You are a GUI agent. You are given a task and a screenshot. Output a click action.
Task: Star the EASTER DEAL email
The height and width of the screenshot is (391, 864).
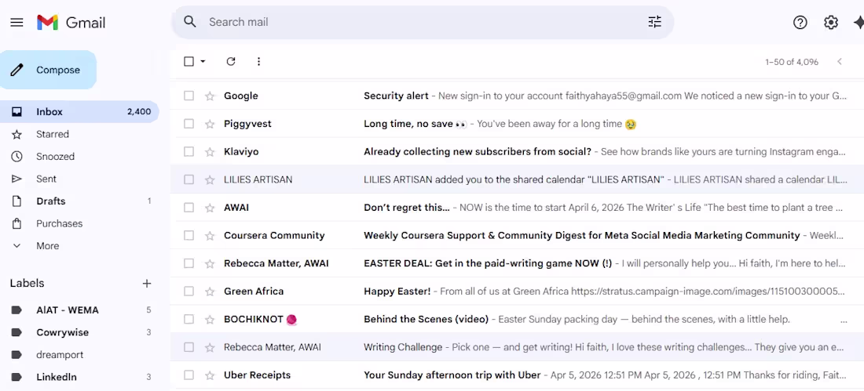pos(210,264)
